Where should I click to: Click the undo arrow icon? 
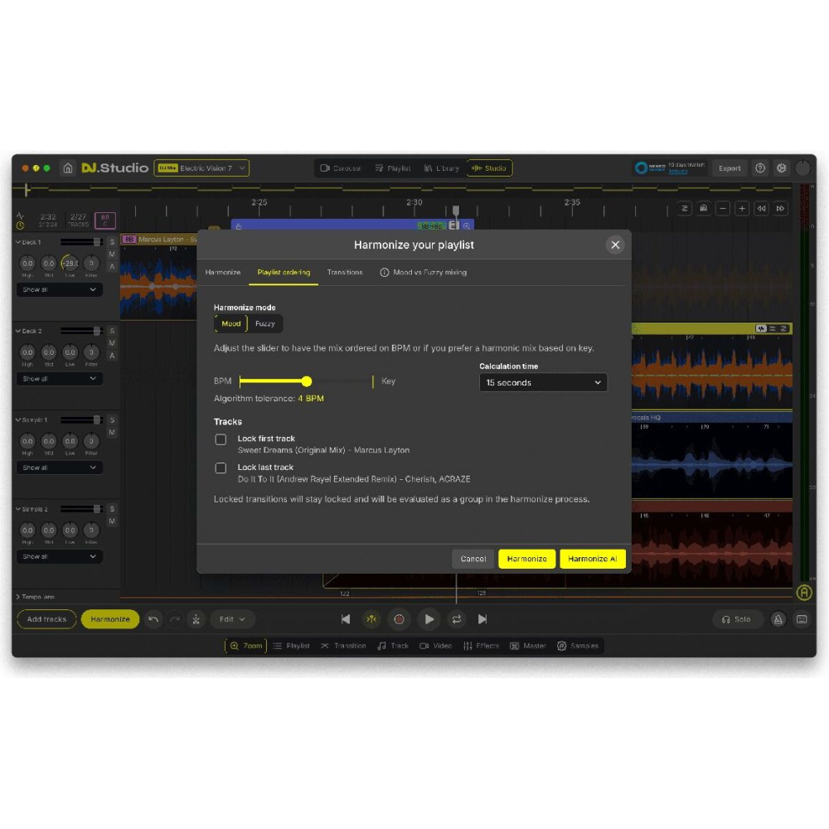click(153, 619)
